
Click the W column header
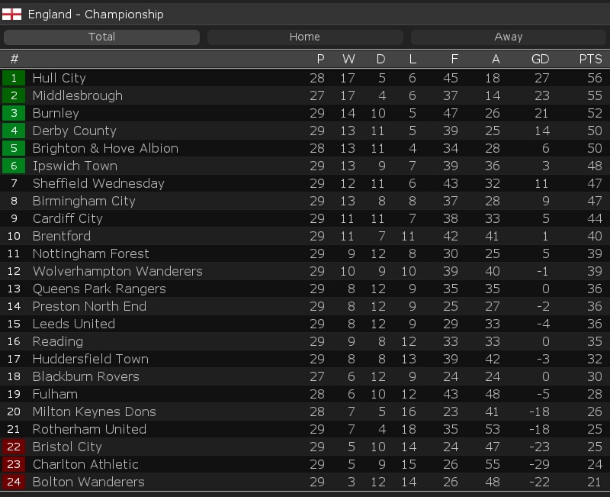[348, 59]
